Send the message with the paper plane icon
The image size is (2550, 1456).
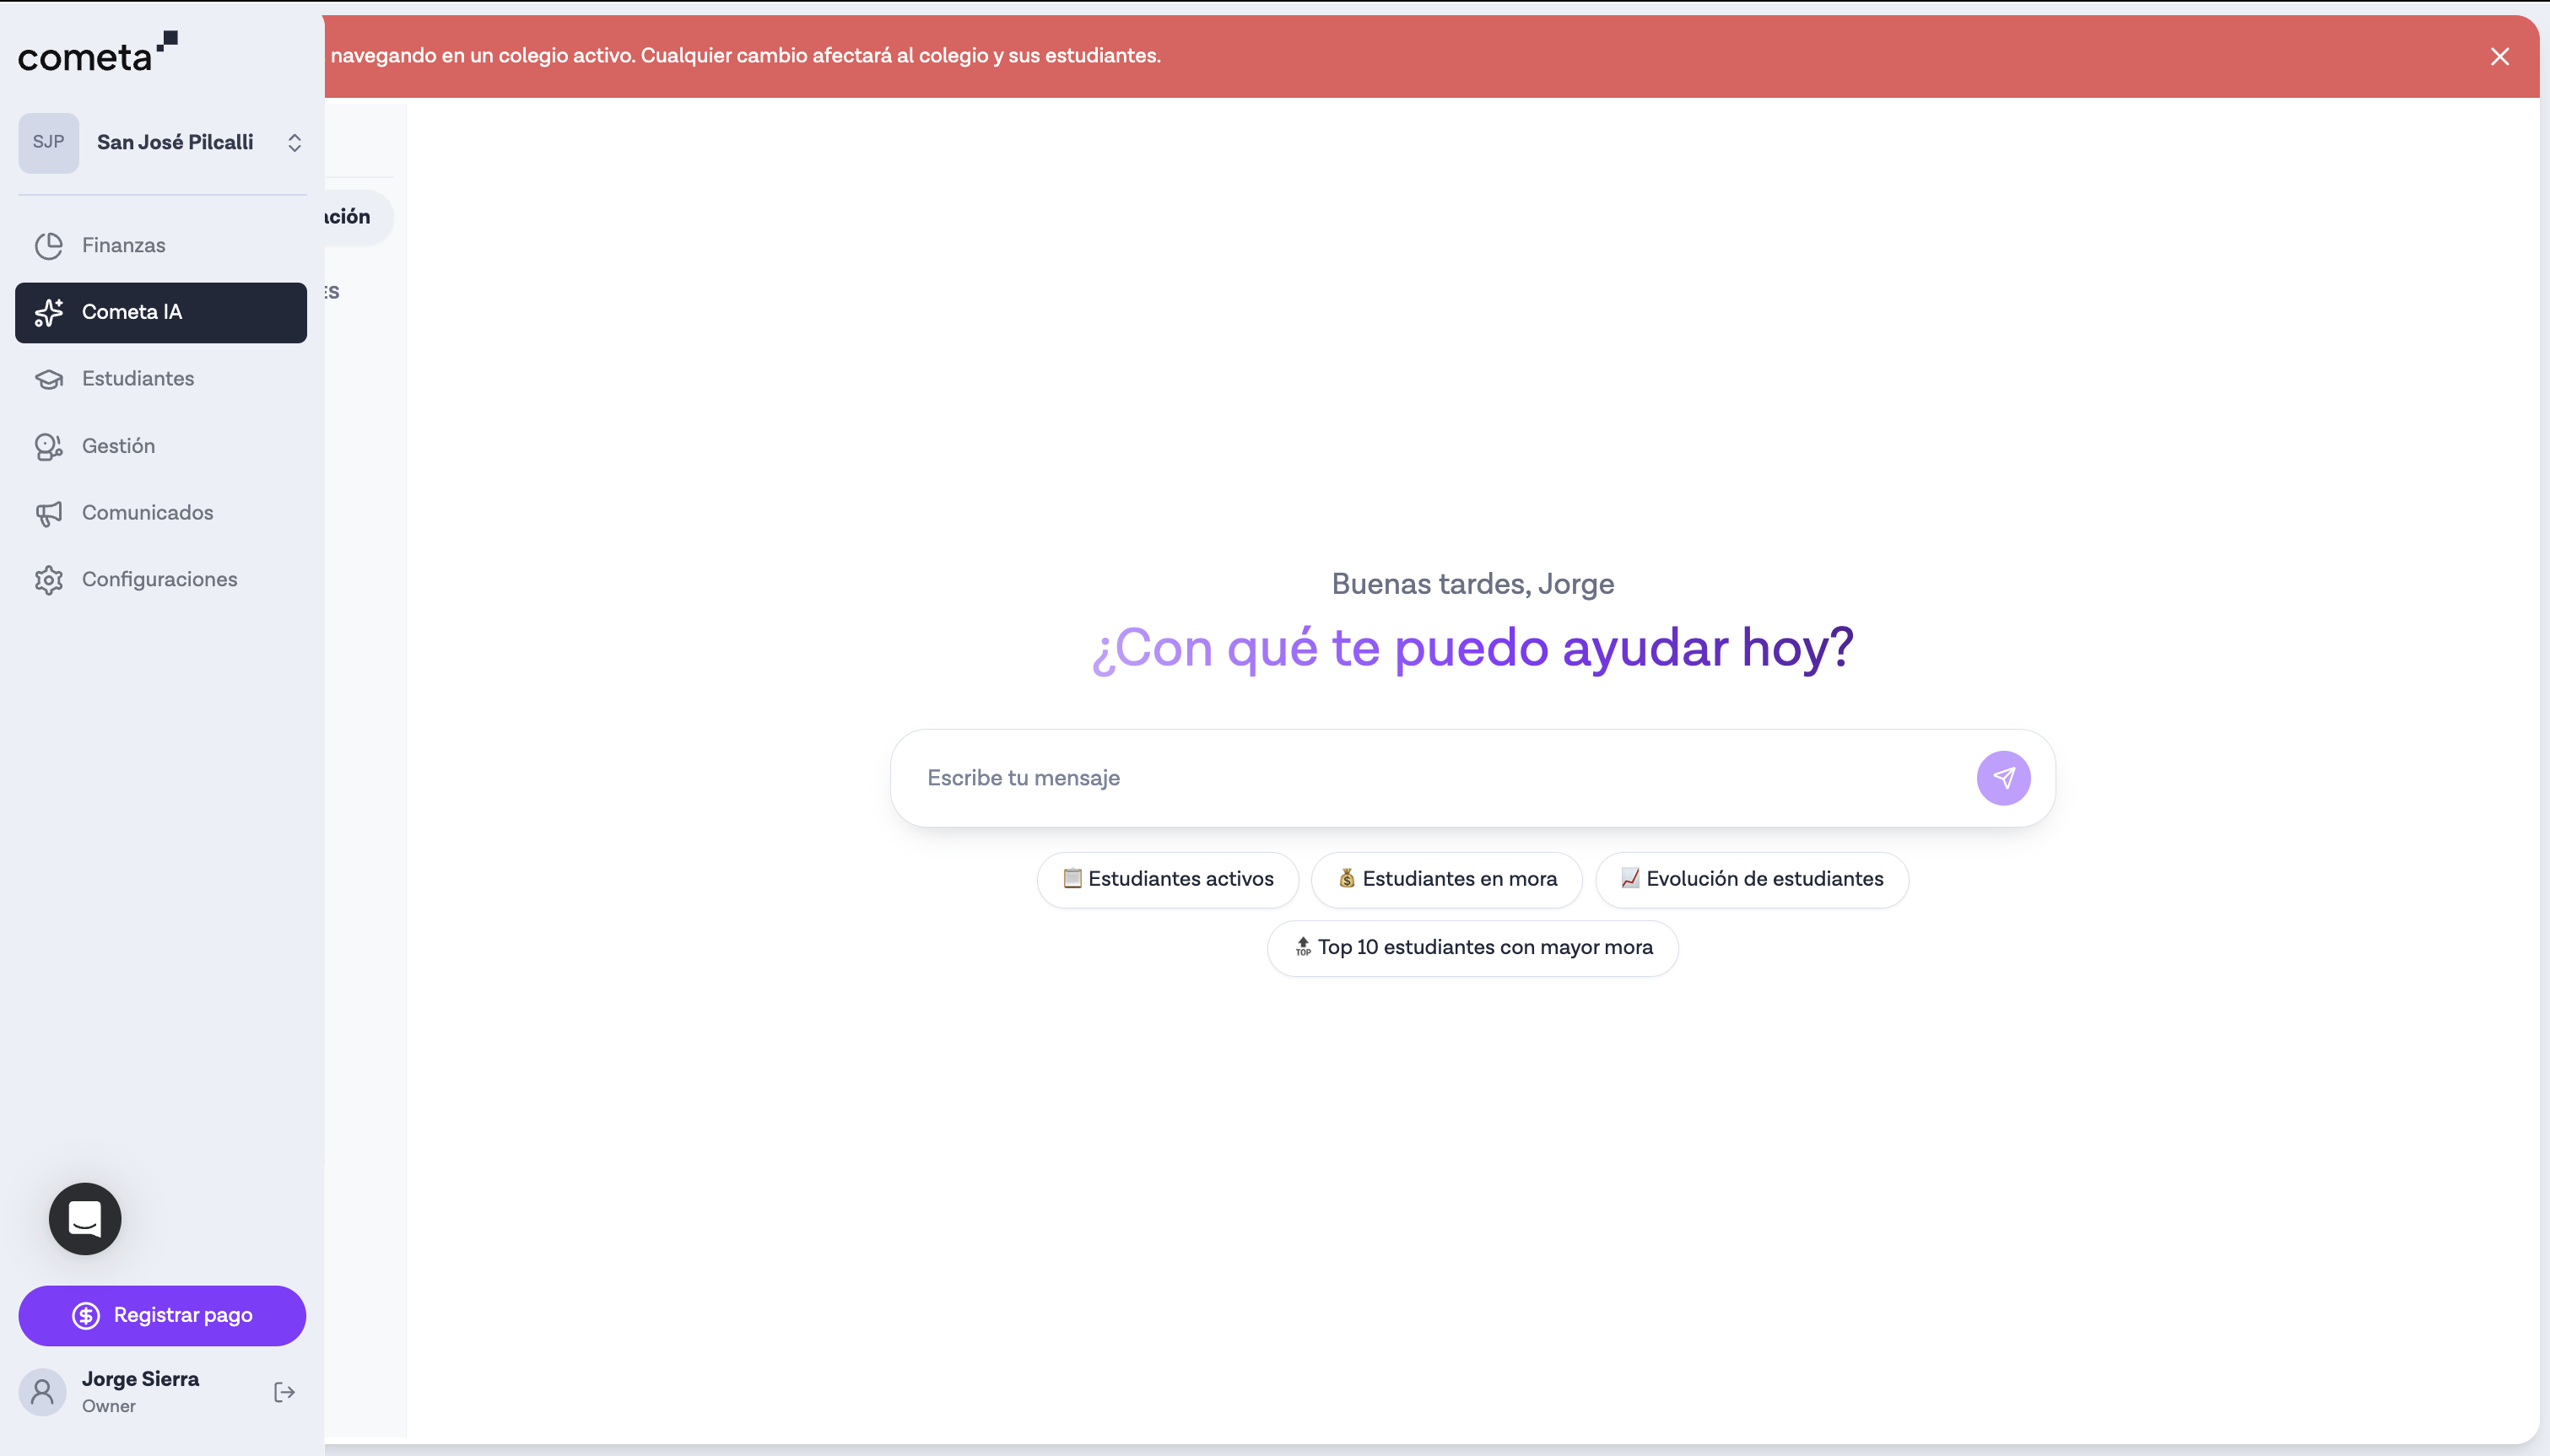pyautogui.click(x=2003, y=777)
